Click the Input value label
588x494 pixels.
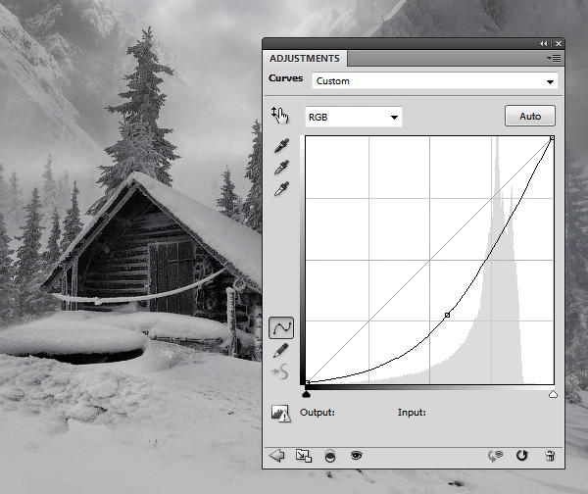(x=412, y=413)
